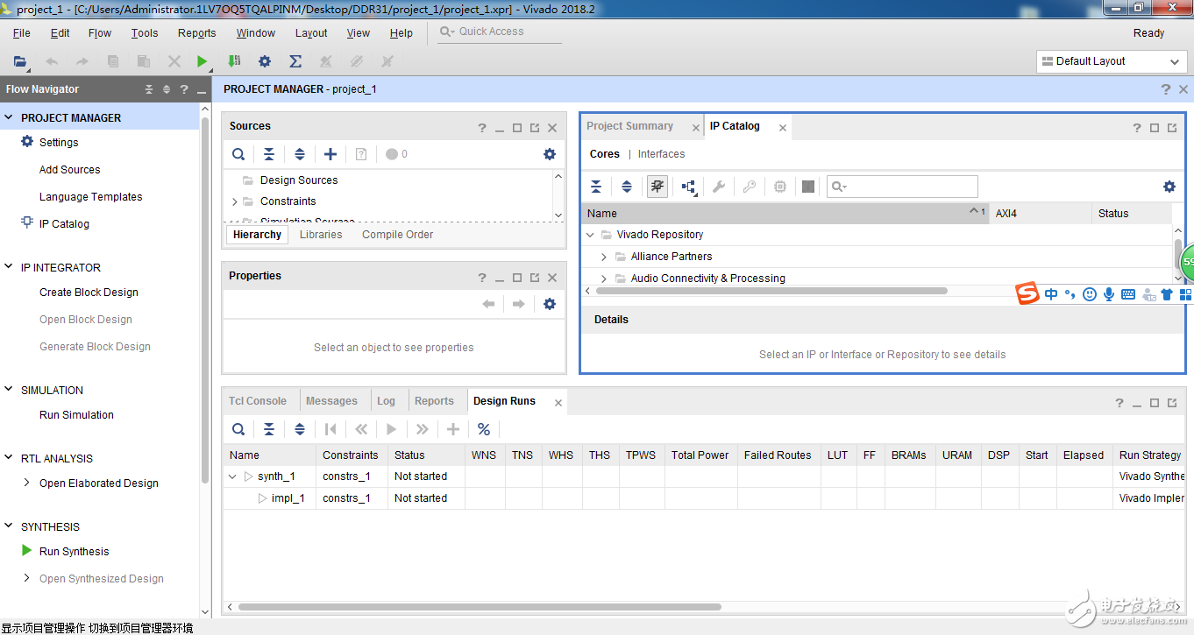Open Flow Navigator help question mark

[184, 89]
